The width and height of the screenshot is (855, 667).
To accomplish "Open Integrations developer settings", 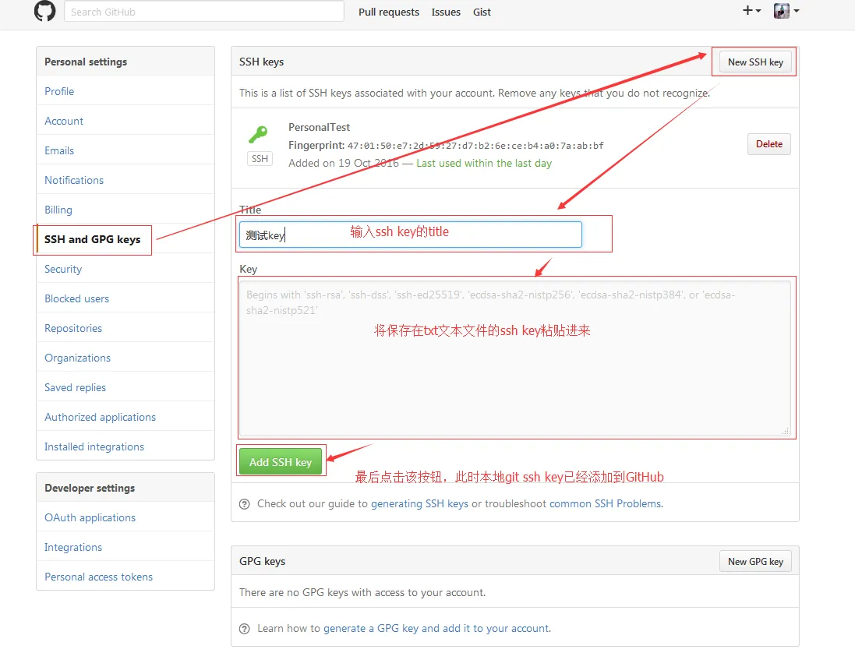I will (125, 547).
